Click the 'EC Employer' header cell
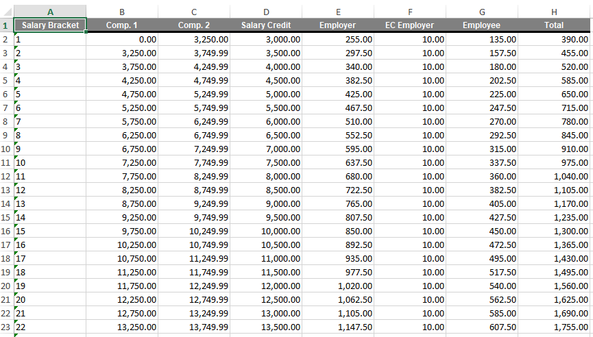Viewport: 593px width, 337px height. [410, 25]
